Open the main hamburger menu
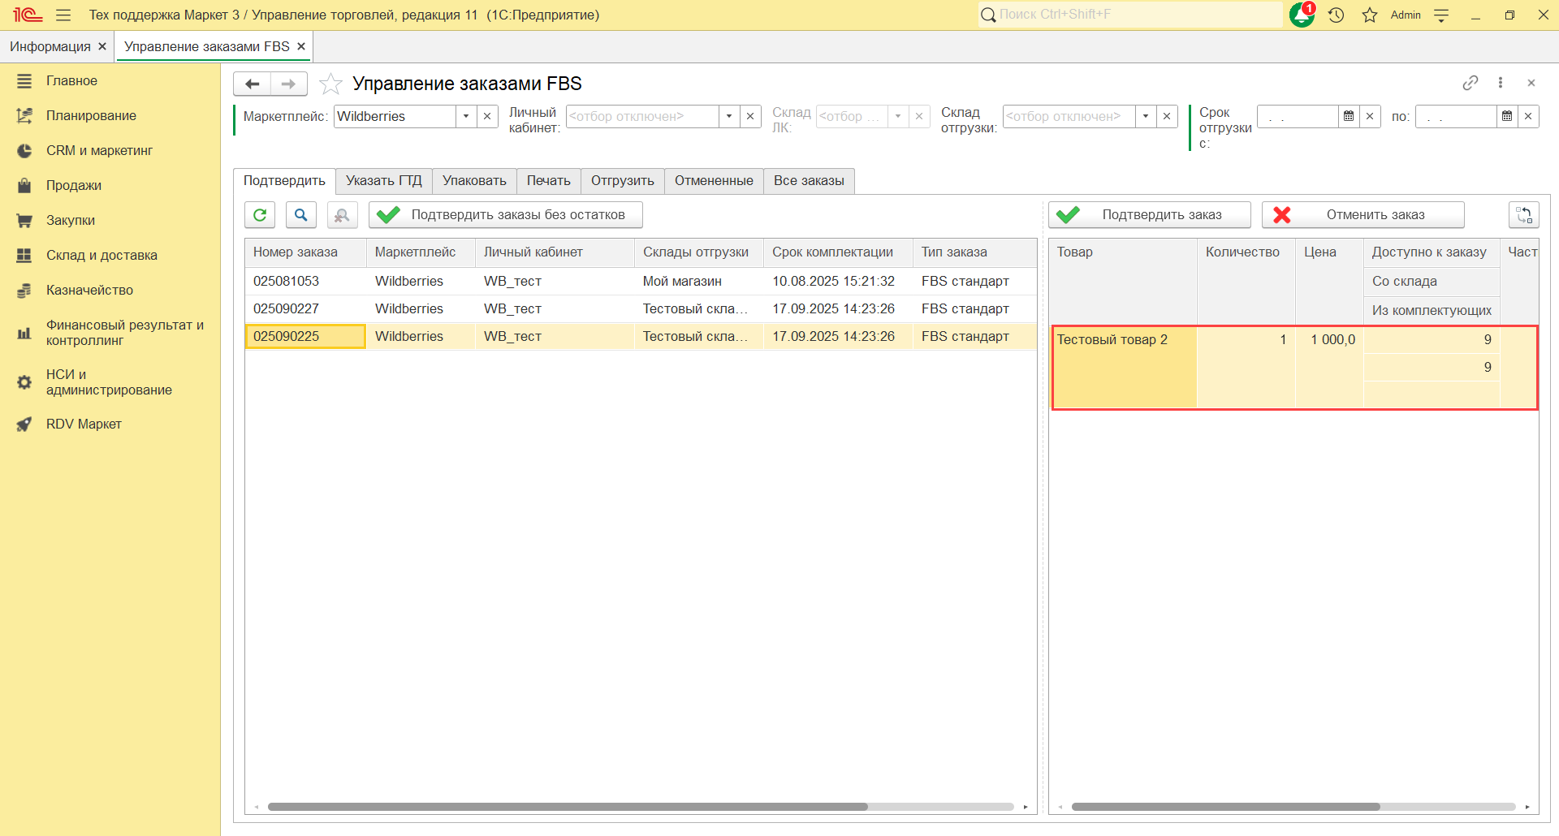 click(63, 15)
